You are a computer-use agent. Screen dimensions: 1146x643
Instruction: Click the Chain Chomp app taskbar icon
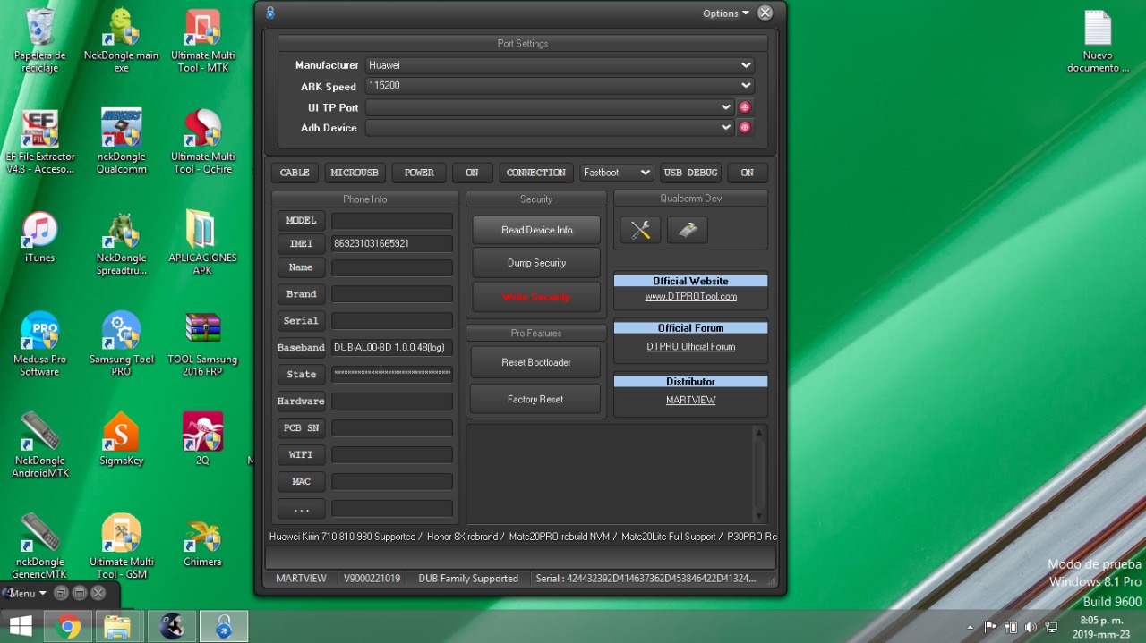click(172, 626)
